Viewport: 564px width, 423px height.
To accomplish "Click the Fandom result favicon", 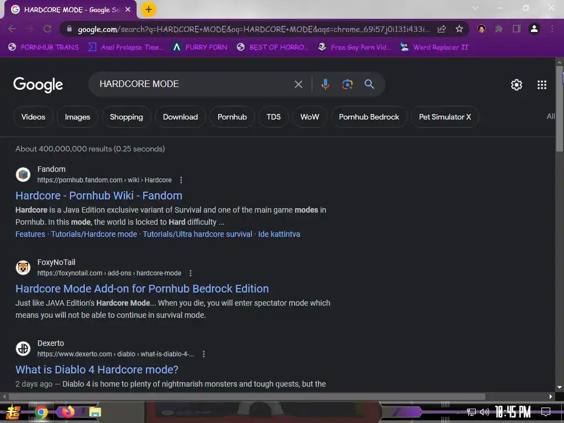I will [x=23, y=175].
